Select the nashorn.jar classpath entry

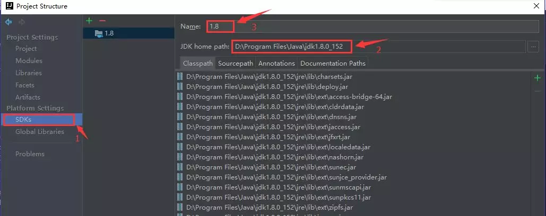pos(353,157)
